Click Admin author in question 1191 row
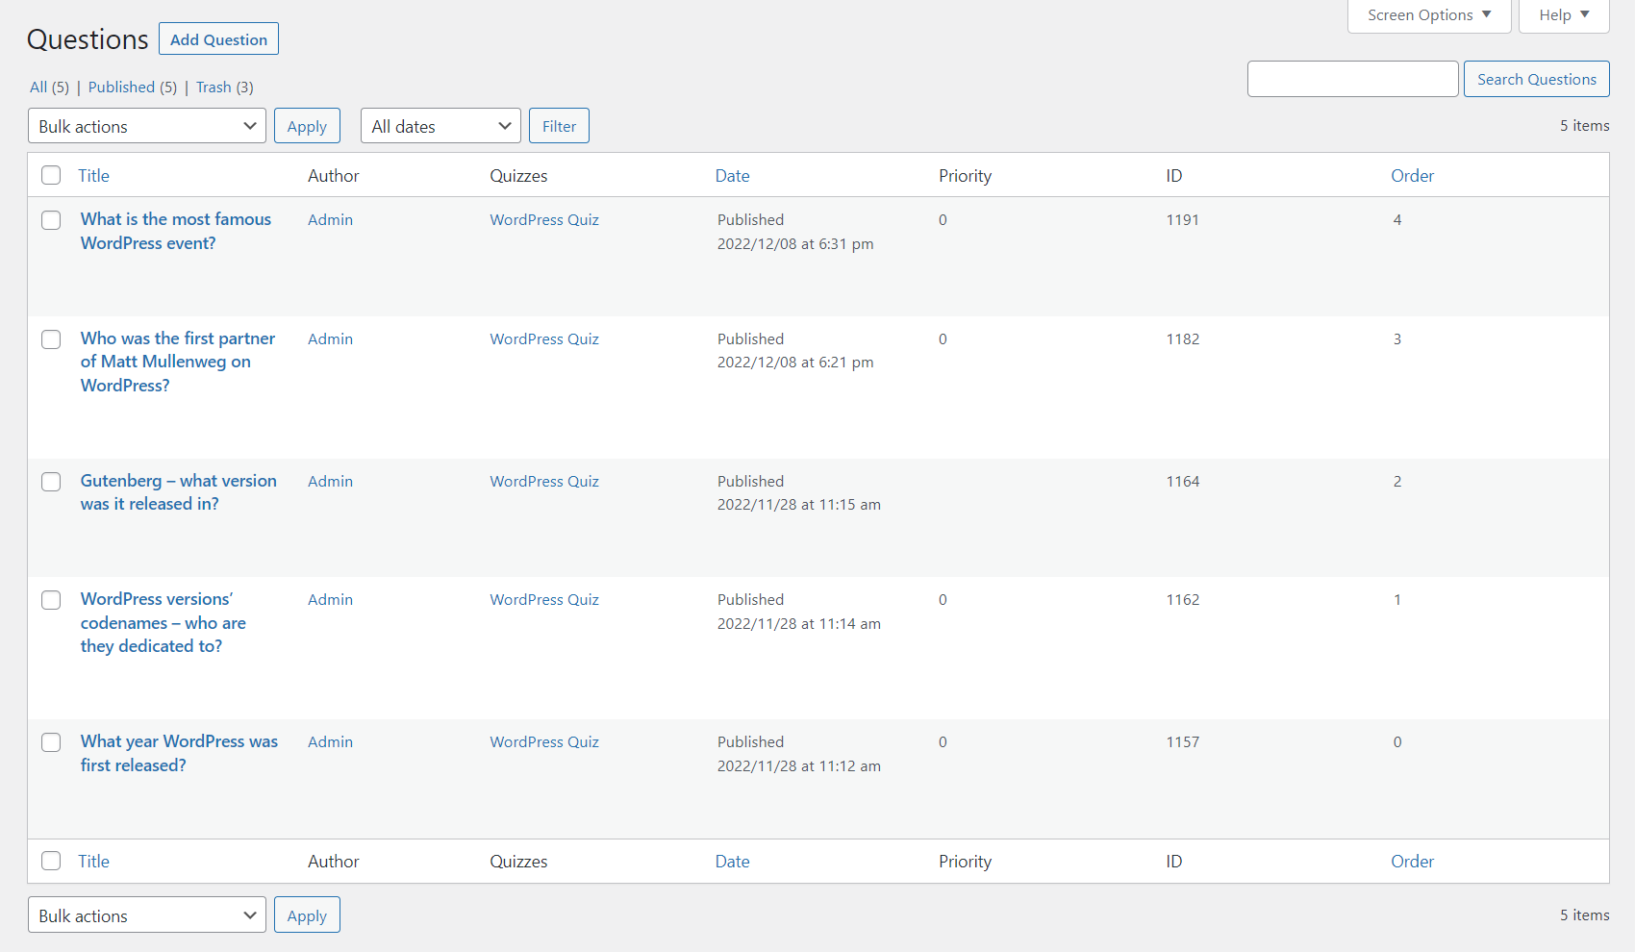This screenshot has width=1635, height=952. point(330,220)
